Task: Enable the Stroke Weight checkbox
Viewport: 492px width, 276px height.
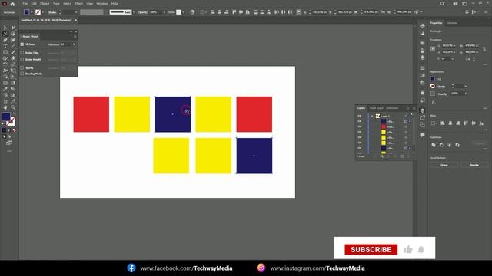Action: click(22, 59)
